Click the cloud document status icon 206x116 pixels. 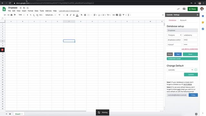(x=28, y=8)
